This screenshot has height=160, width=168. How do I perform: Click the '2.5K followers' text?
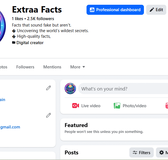pos(41,19)
